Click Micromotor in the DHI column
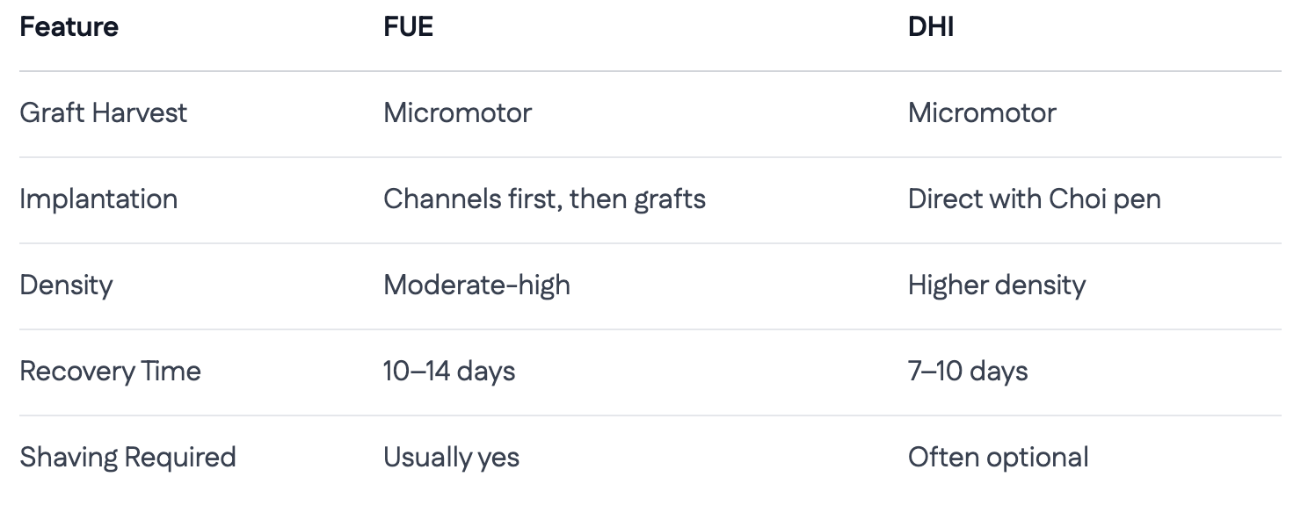The height and width of the screenshot is (513, 1308). click(x=982, y=112)
